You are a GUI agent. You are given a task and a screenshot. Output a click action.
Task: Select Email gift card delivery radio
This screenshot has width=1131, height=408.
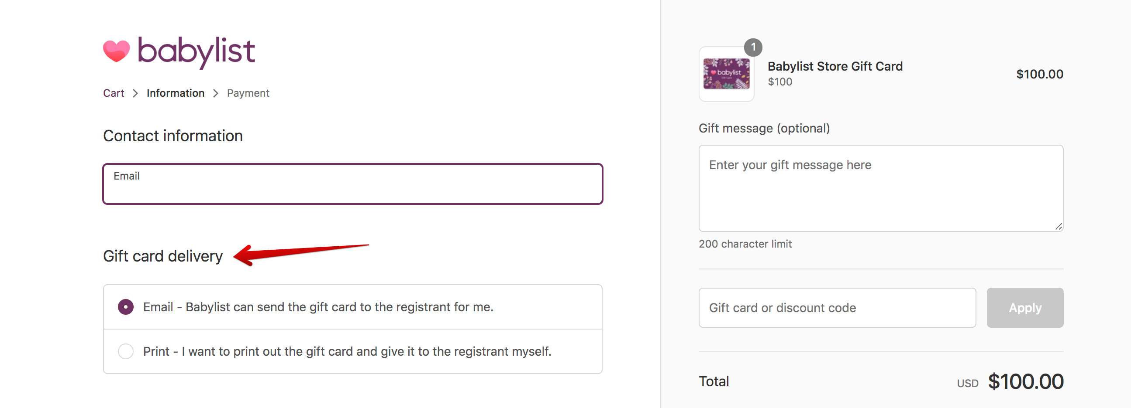(126, 307)
